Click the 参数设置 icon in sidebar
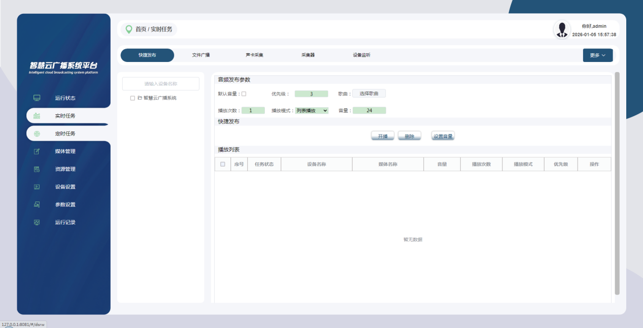Image resolution: width=643 pixels, height=328 pixels. click(x=37, y=205)
